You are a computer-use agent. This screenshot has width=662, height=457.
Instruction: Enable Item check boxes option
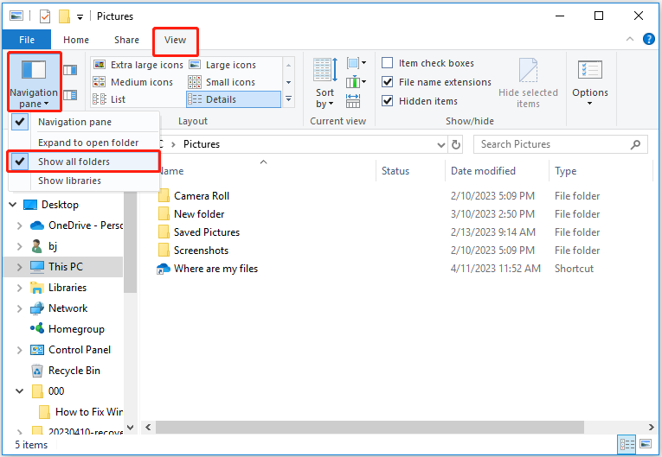(388, 63)
